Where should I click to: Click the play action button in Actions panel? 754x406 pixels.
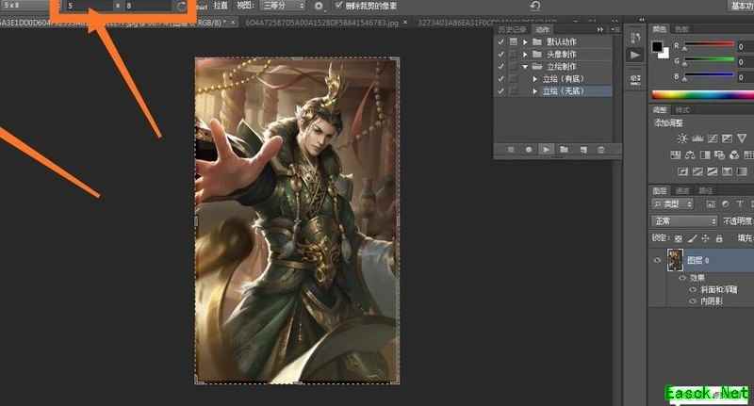click(546, 149)
